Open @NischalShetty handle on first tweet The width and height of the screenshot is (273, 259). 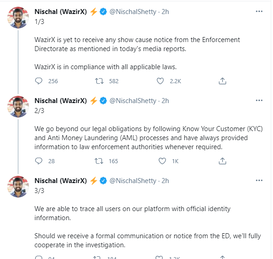tap(134, 11)
